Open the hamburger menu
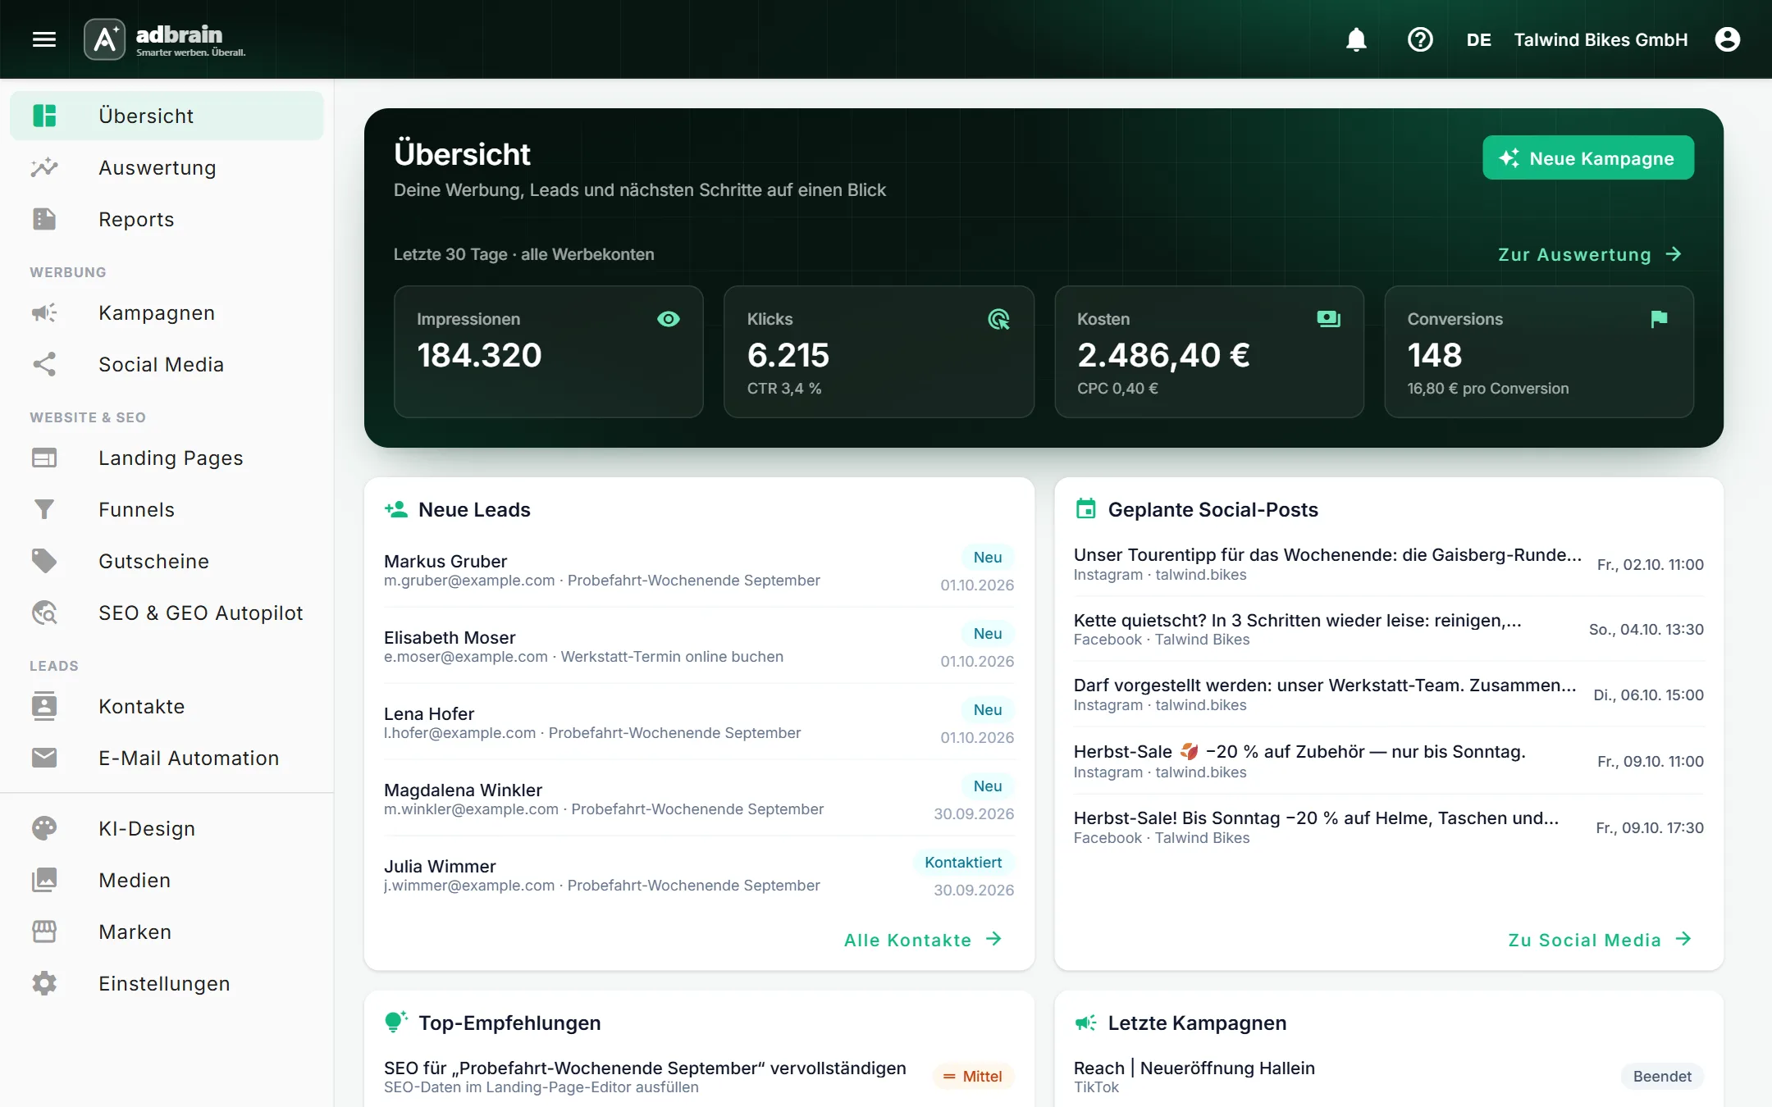Image resolution: width=1772 pixels, height=1107 pixels. (44, 39)
